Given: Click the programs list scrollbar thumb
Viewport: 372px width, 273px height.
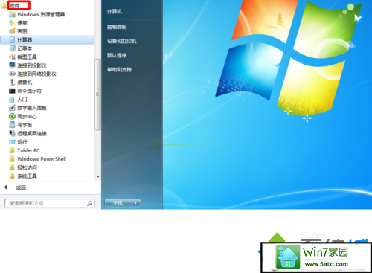Looking at the screenshot, I should pyautogui.click(x=97, y=94).
